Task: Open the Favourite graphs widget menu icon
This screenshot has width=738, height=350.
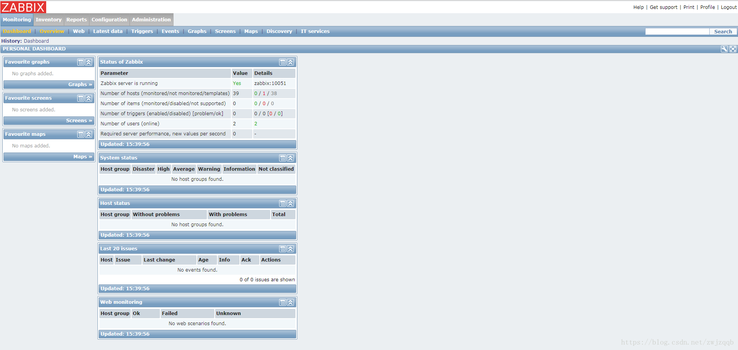Action: pyautogui.click(x=81, y=62)
